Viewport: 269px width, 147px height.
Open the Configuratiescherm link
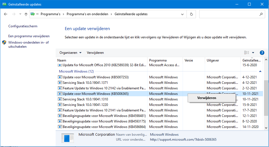[23, 26]
